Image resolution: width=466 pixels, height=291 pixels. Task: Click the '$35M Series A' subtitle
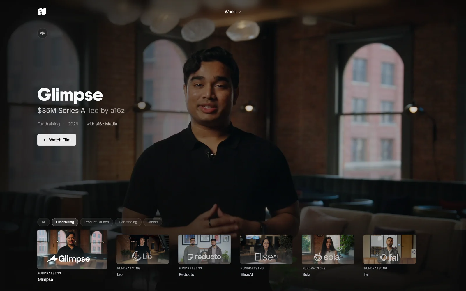coord(61,111)
